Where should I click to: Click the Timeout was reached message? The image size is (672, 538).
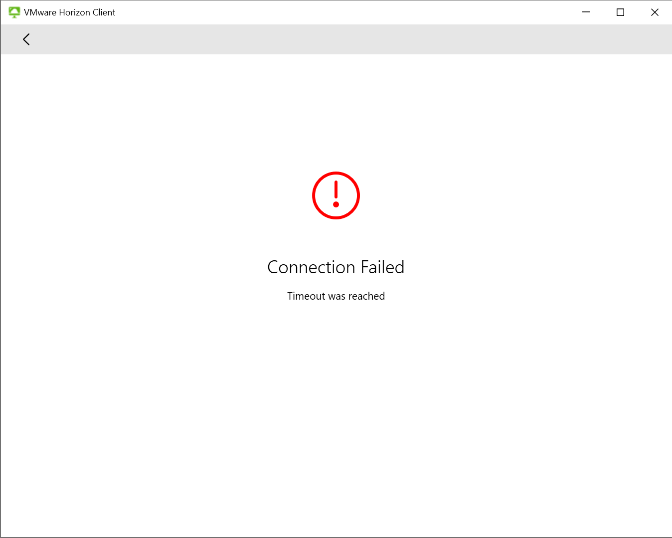click(x=336, y=296)
